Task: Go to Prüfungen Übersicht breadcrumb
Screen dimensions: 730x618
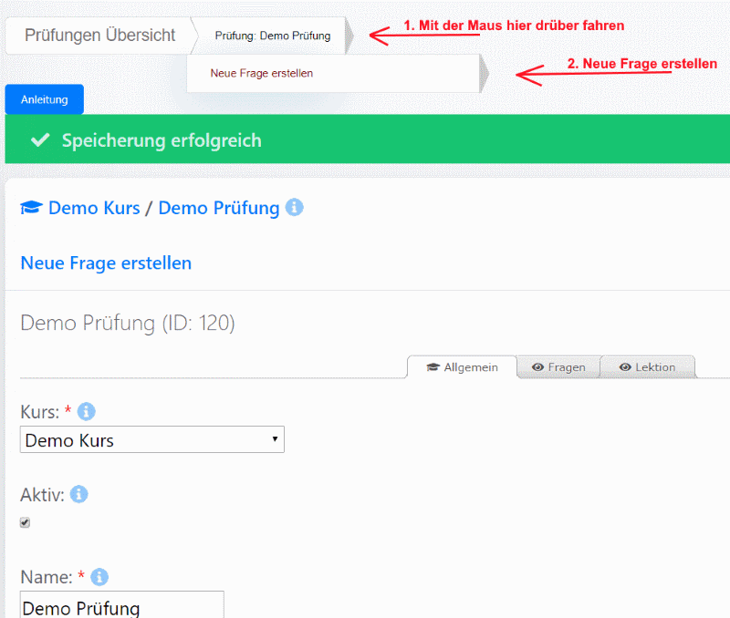Action: tap(99, 36)
